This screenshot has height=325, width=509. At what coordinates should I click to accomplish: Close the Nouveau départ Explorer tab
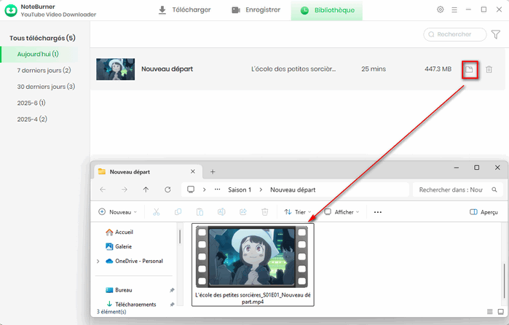point(193,171)
